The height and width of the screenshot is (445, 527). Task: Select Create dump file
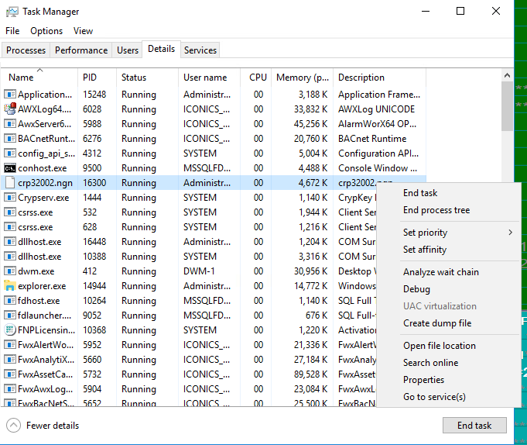(437, 323)
